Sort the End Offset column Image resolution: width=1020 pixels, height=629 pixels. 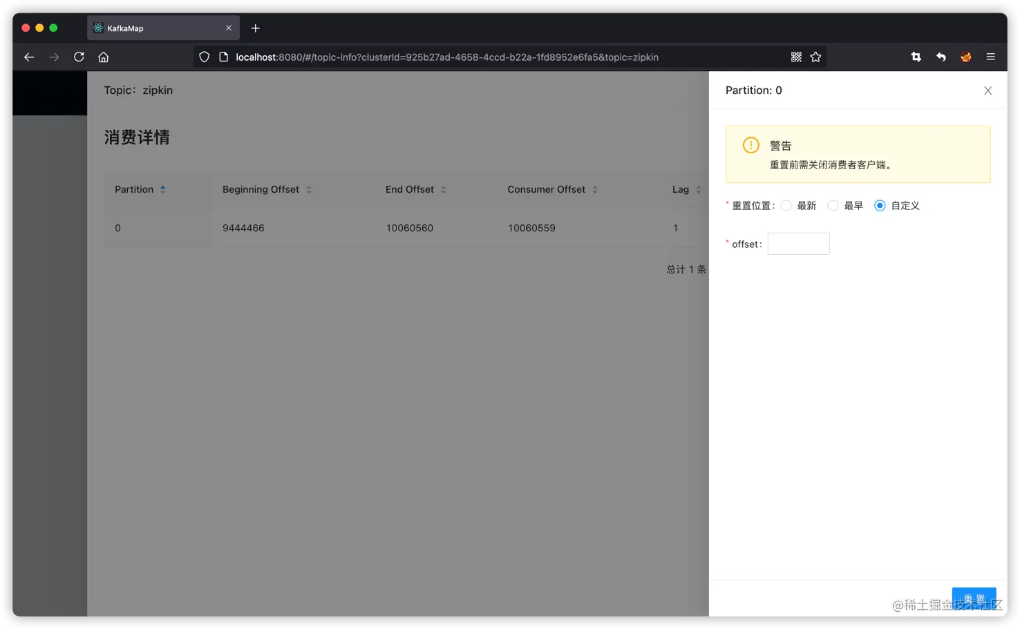pos(443,189)
